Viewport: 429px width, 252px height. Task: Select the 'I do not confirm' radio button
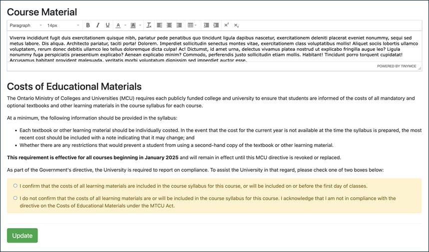coord(15,198)
